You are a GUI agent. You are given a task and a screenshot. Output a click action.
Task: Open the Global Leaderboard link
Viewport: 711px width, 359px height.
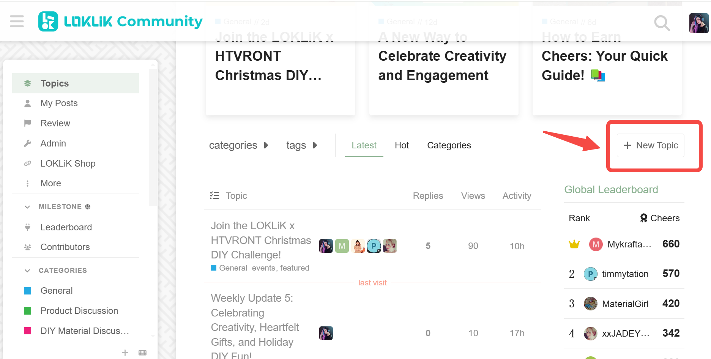pos(611,189)
